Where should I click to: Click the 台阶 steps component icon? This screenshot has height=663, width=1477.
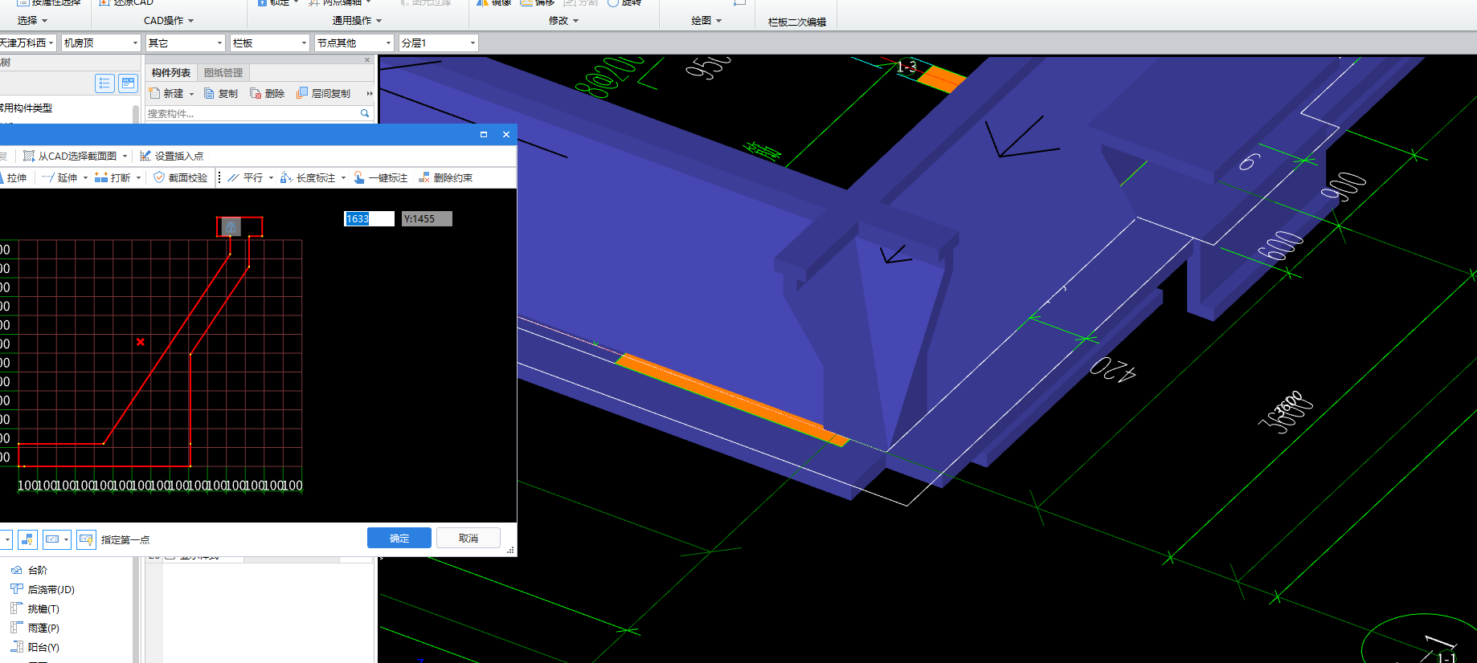point(16,570)
